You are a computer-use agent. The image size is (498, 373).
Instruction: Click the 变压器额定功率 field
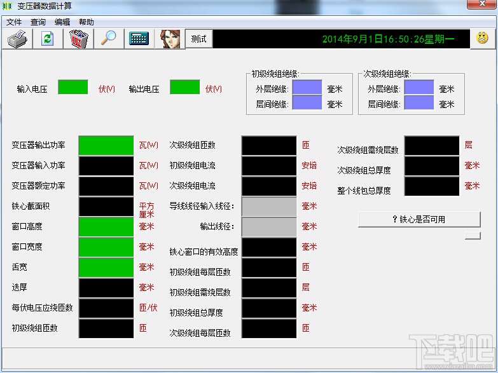point(106,186)
